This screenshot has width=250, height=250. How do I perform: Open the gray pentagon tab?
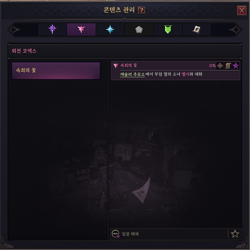139,30
